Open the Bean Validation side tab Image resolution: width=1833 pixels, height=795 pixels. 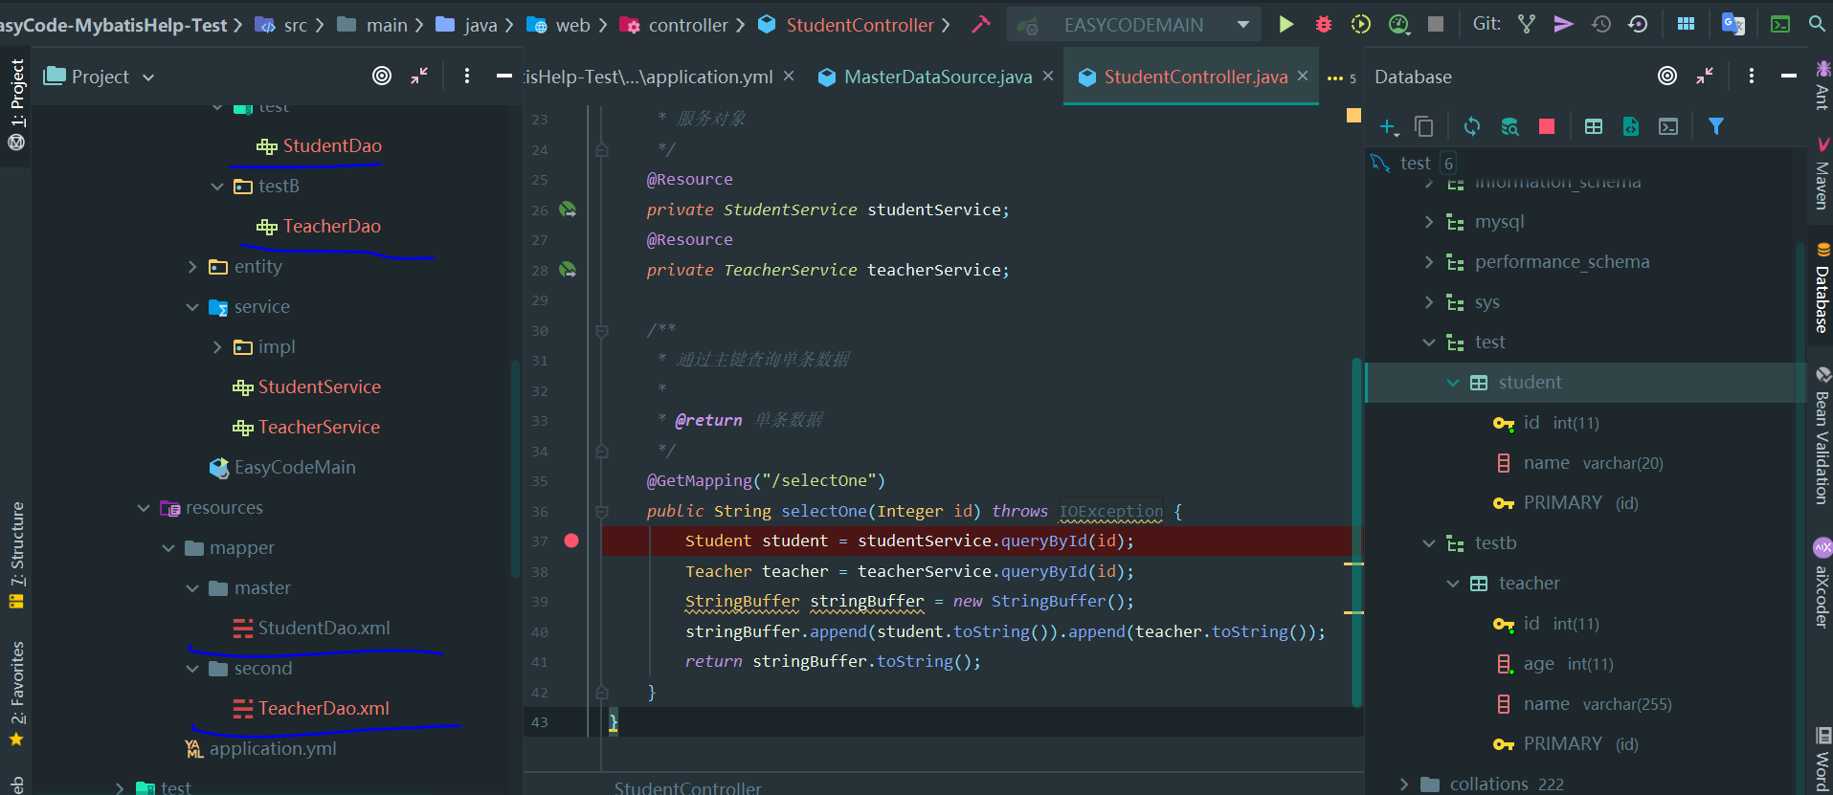tap(1822, 435)
